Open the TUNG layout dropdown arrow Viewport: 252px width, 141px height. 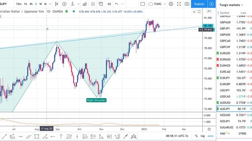click(165, 4)
